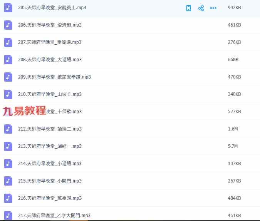Click the 5.7M size of file 213
The height and width of the screenshot is (221, 260).
233,146
